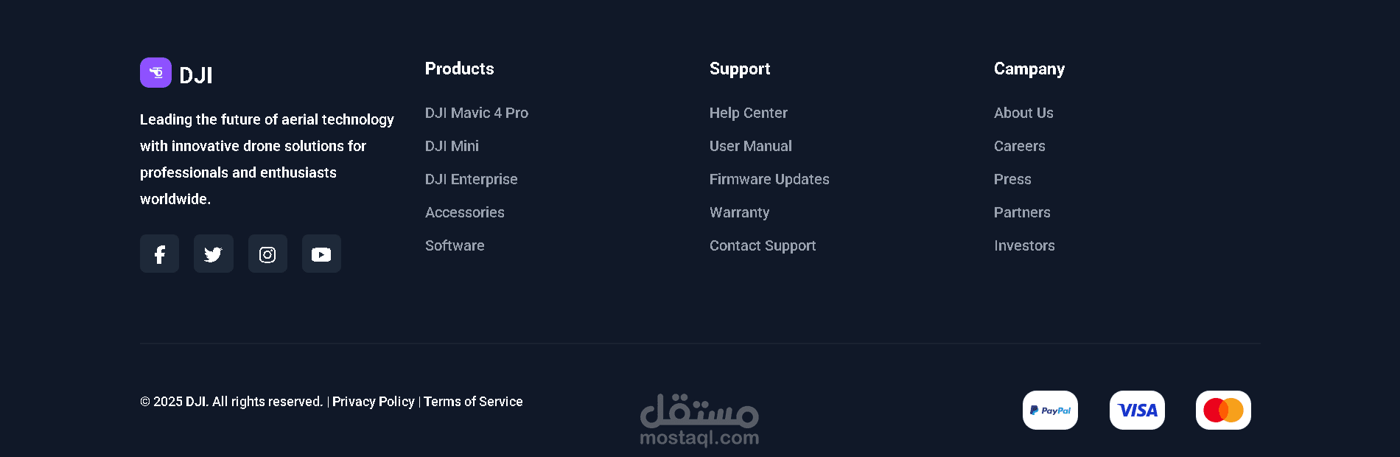The image size is (1400, 457).
Task: Open Firmware Updates page
Action: tap(769, 179)
